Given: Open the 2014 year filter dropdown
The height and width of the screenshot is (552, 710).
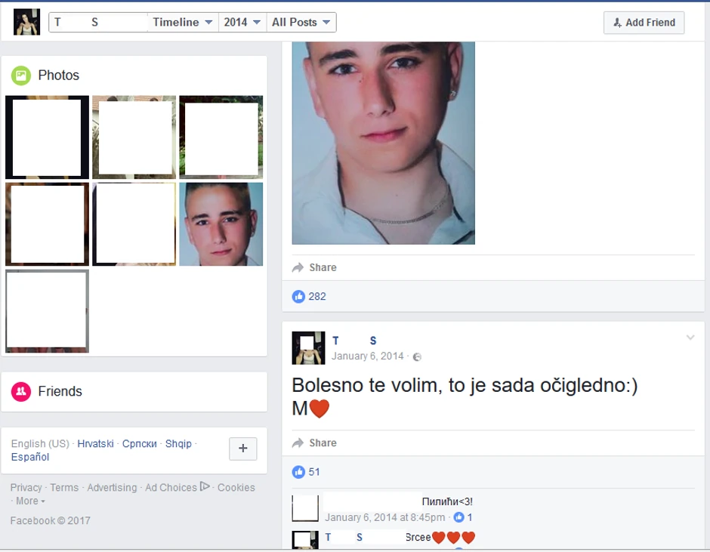Looking at the screenshot, I should (240, 22).
